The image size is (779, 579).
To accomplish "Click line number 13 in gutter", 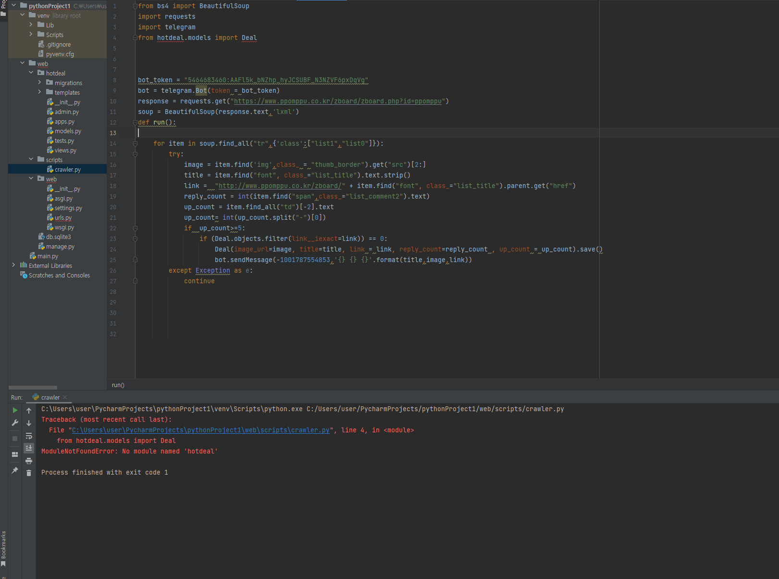I will [113, 133].
